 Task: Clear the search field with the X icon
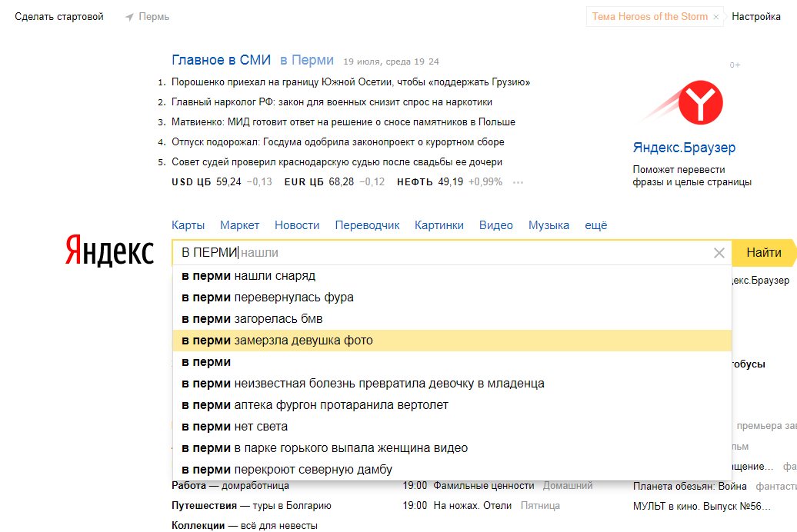click(719, 252)
